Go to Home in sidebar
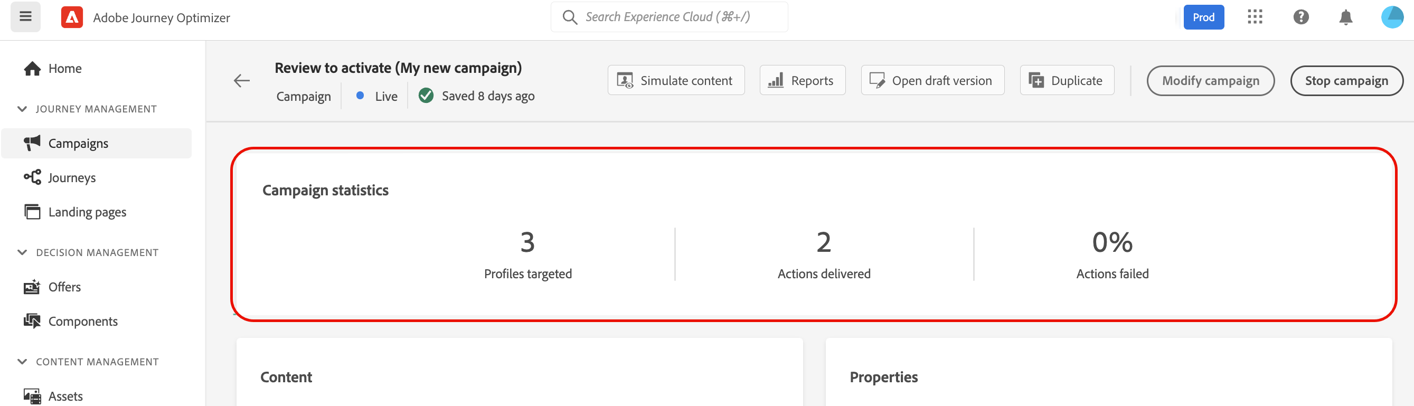This screenshot has height=406, width=1414. (x=64, y=69)
